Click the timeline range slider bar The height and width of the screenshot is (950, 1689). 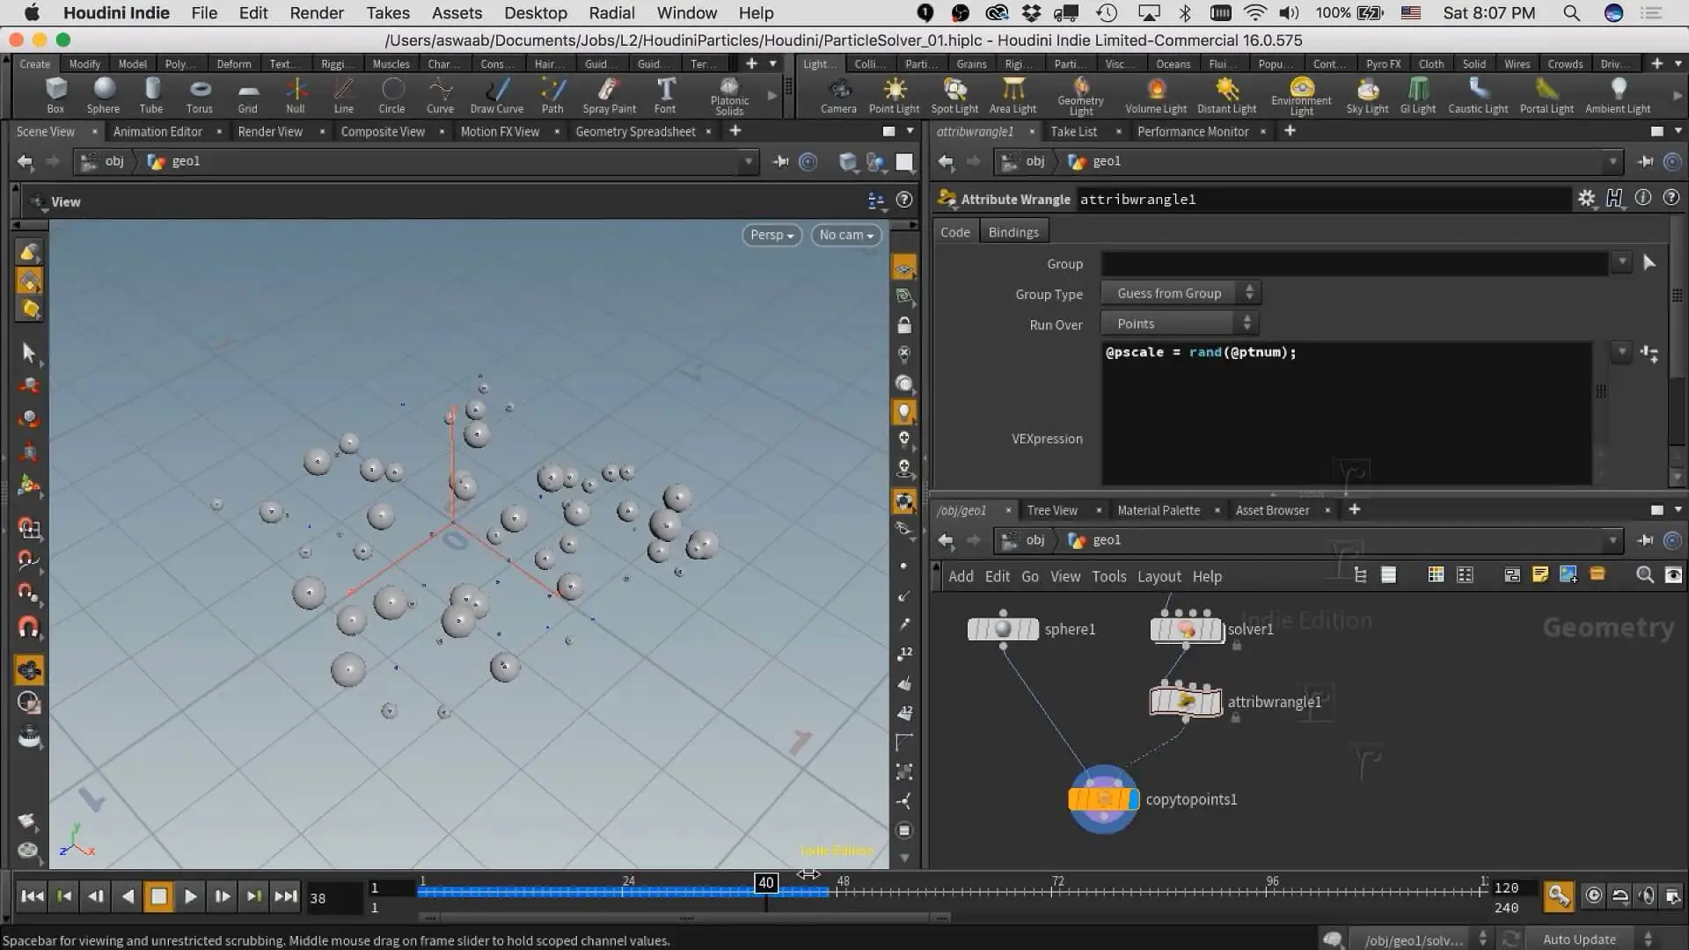click(686, 917)
